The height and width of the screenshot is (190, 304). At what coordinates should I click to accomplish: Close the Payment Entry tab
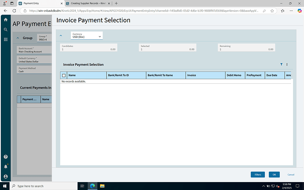coord(61,4)
